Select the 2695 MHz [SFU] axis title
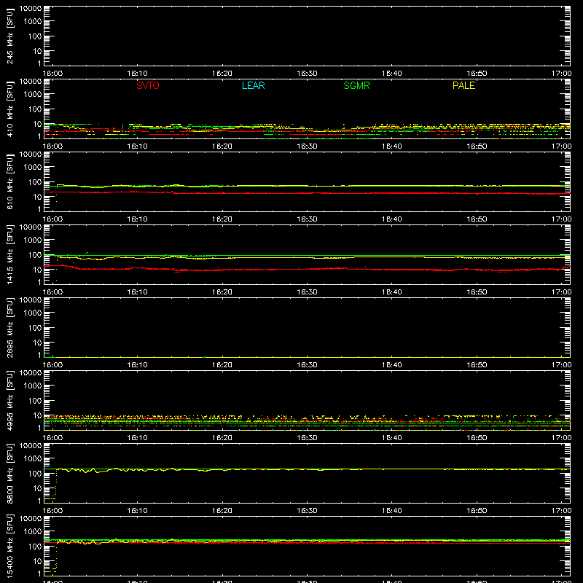 click(x=9, y=327)
